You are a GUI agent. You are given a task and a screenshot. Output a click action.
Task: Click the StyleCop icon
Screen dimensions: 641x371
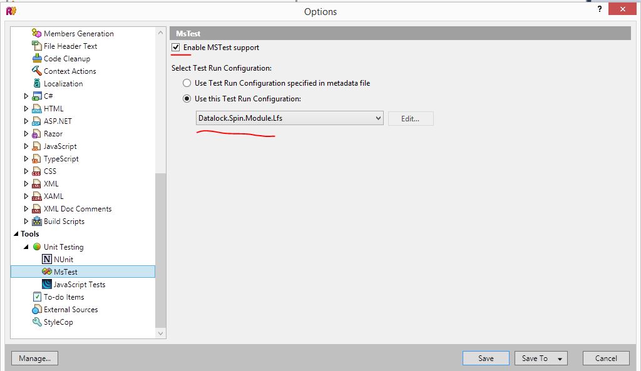pos(37,322)
